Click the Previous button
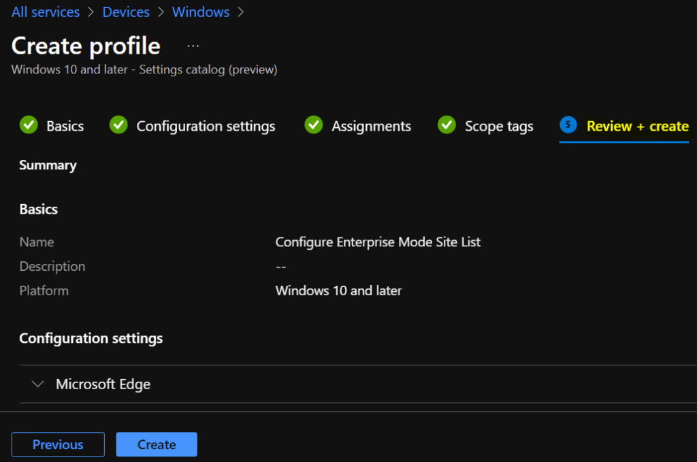The image size is (697, 462). point(59,444)
